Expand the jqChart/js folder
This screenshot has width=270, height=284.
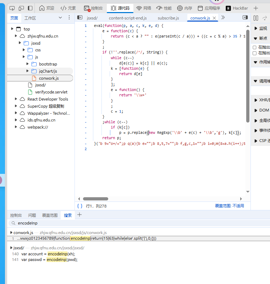pos(28,71)
